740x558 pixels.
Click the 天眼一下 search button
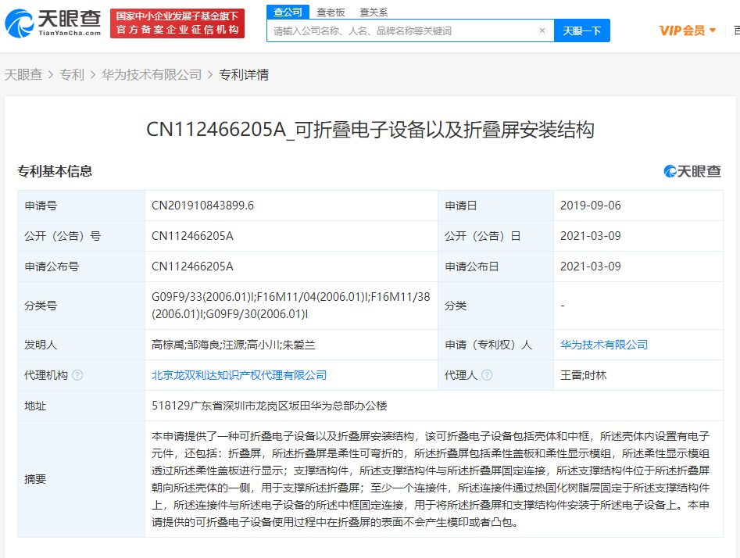(582, 30)
